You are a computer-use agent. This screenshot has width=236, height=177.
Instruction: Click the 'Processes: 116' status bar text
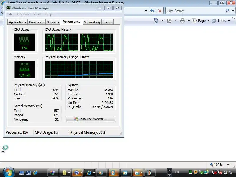point(17,132)
